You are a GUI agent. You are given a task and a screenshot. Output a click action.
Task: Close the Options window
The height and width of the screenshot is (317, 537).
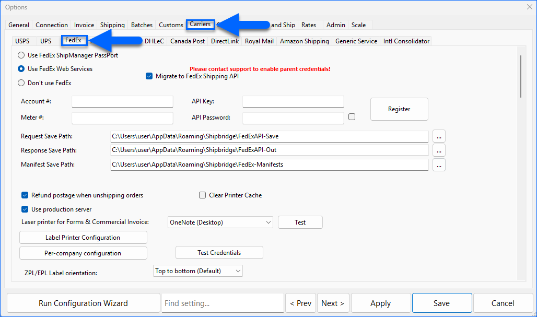point(530,7)
